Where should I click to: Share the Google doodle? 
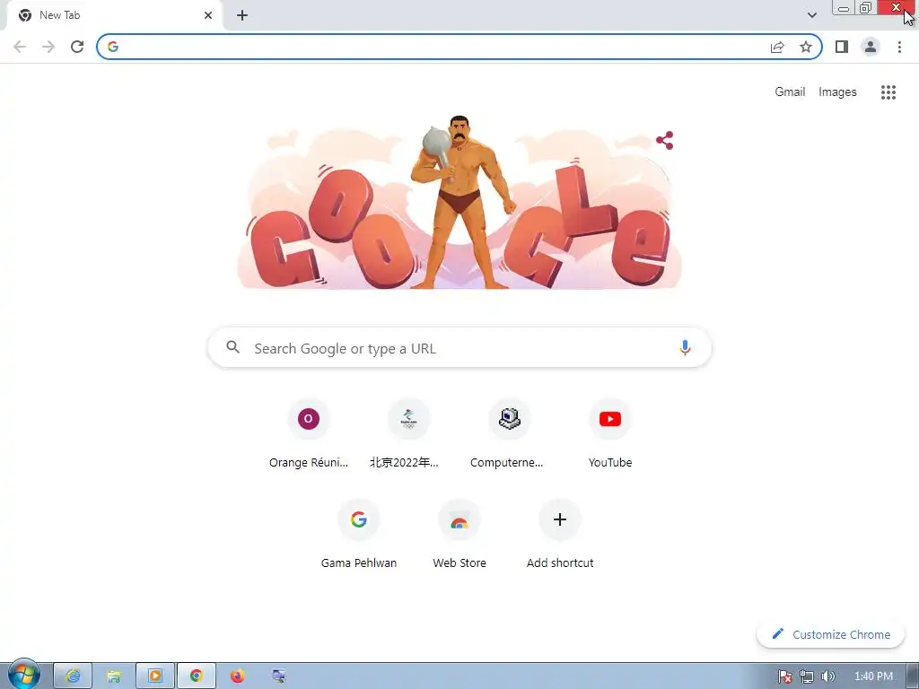665,140
